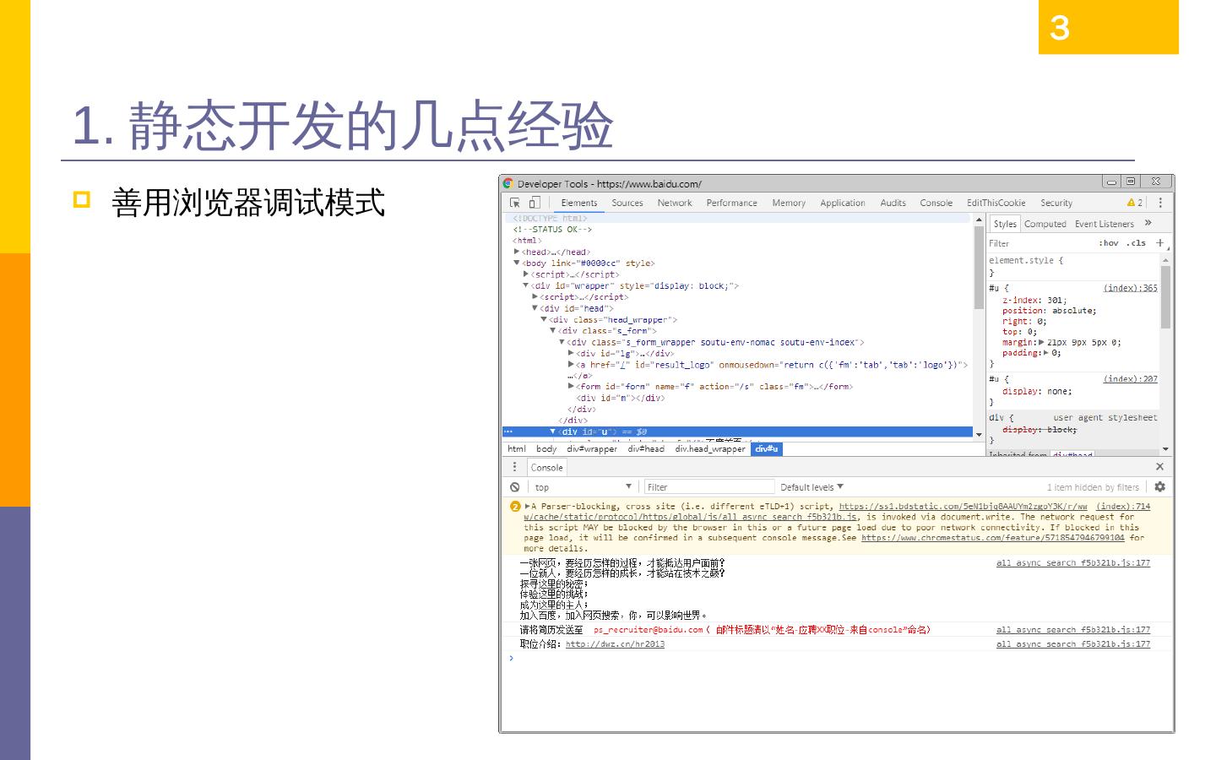Screen dimensions: 1216x760
Task: Open the top JavaScript context dropdown
Action: coord(583,487)
